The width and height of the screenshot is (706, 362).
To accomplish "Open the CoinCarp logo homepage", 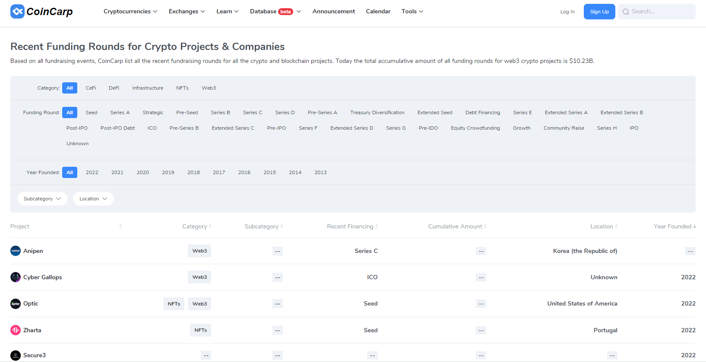I will tap(41, 12).
